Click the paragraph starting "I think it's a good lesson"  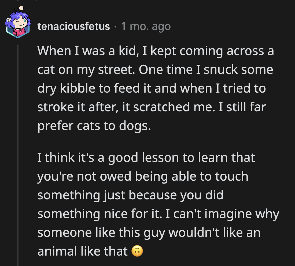coord(158,204)
